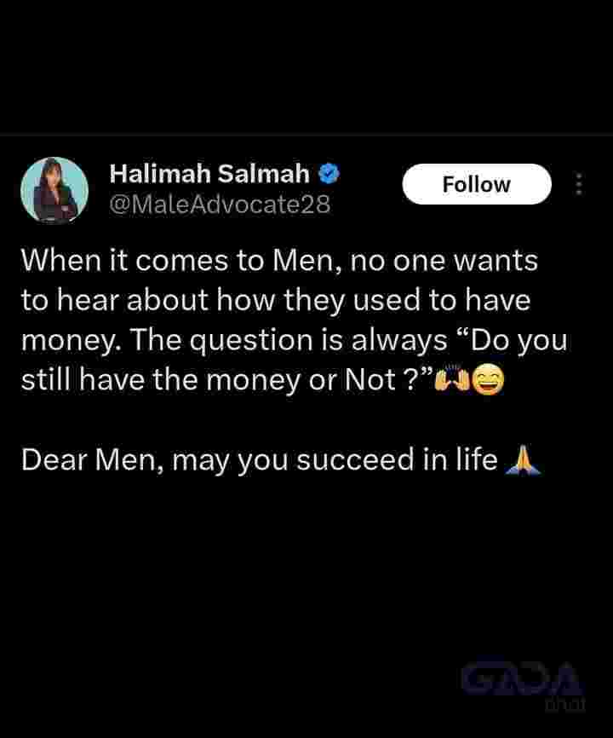
Task: Click the folded praying hands emoji
Action: (522, 460)
